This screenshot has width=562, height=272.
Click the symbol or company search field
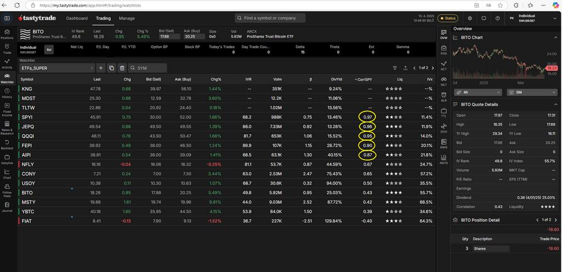tap(270, 18)
